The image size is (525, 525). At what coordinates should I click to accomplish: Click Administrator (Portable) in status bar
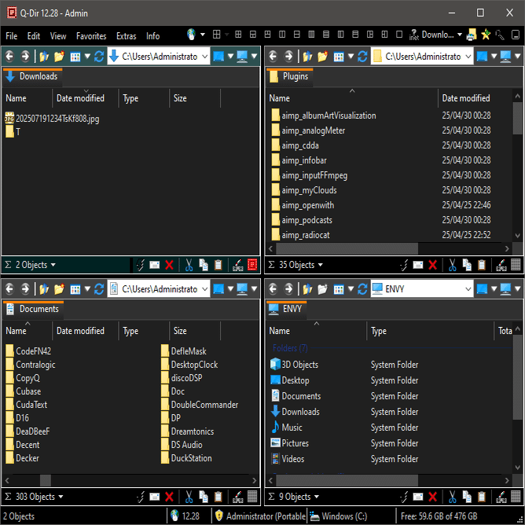tap(261, 516)
